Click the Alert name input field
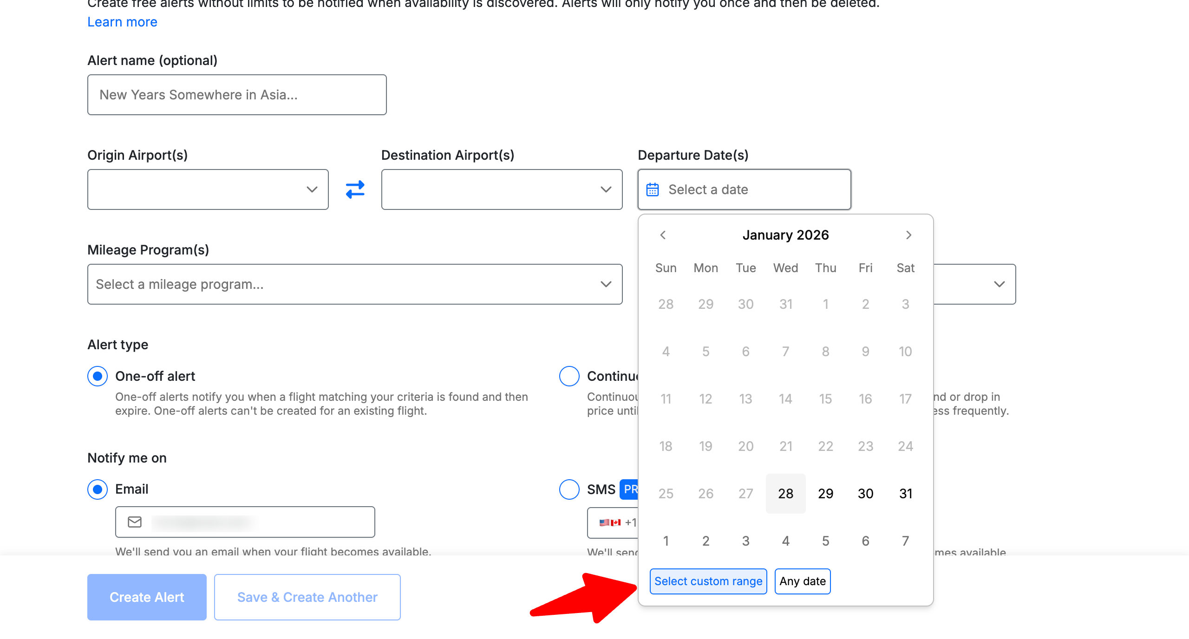Image resolution: width=1189 pixels, height=639 pixels. (x=237, y=95)
